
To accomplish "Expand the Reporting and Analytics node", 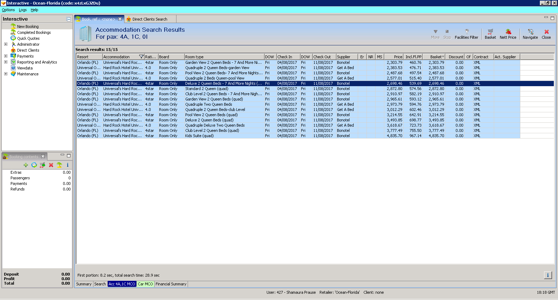I will [x=6, y=62].
